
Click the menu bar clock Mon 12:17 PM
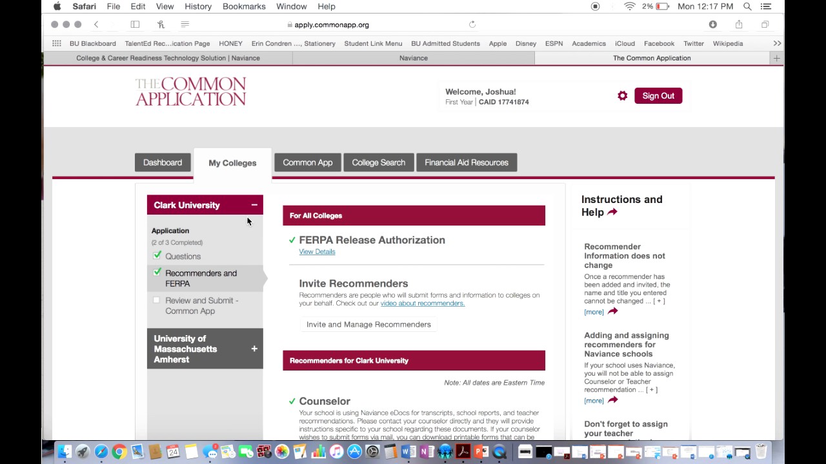pos(705,6)
